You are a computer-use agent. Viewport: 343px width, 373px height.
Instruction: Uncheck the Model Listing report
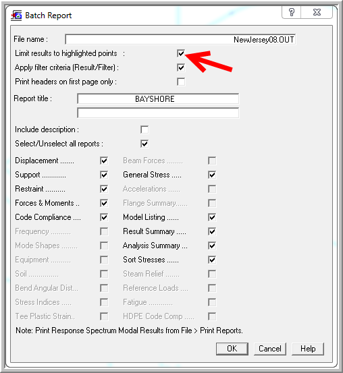[212, 217]
